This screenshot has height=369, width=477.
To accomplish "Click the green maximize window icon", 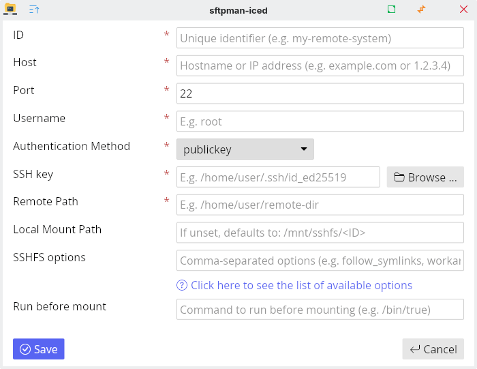I will 391,10.
